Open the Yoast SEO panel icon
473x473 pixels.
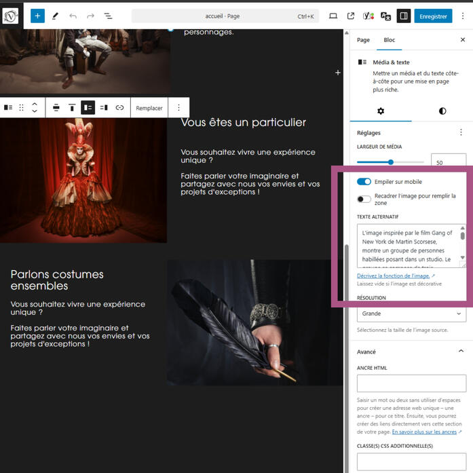coord(368,16)
